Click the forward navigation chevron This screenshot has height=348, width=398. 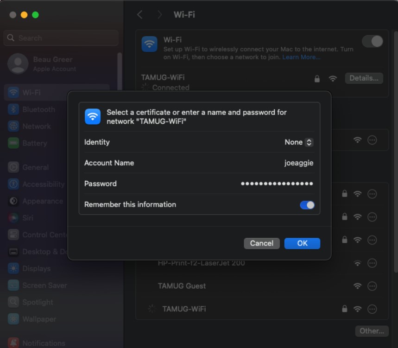[x=159, y=14]
